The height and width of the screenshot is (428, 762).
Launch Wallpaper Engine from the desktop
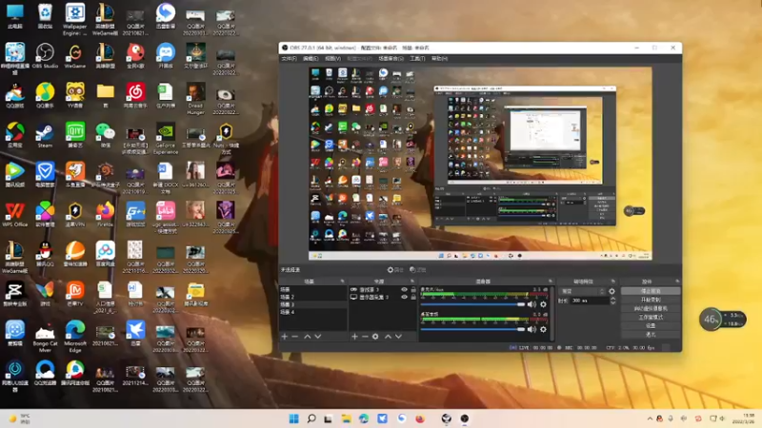click(x=75, y=14)
